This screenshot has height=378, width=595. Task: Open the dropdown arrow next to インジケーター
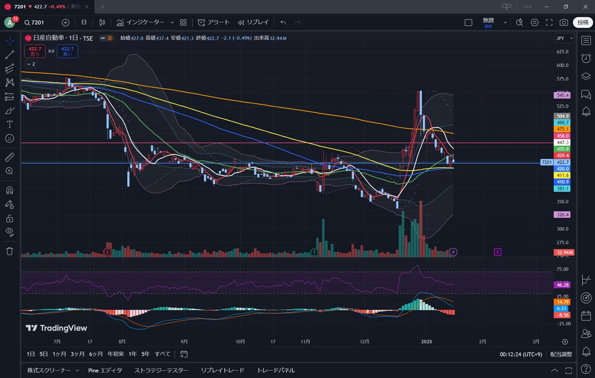pos(172,22)
